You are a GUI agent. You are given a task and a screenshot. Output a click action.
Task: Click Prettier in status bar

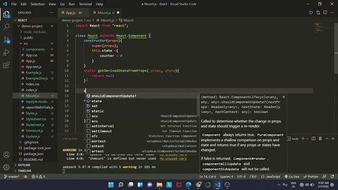tap(311, 177)
